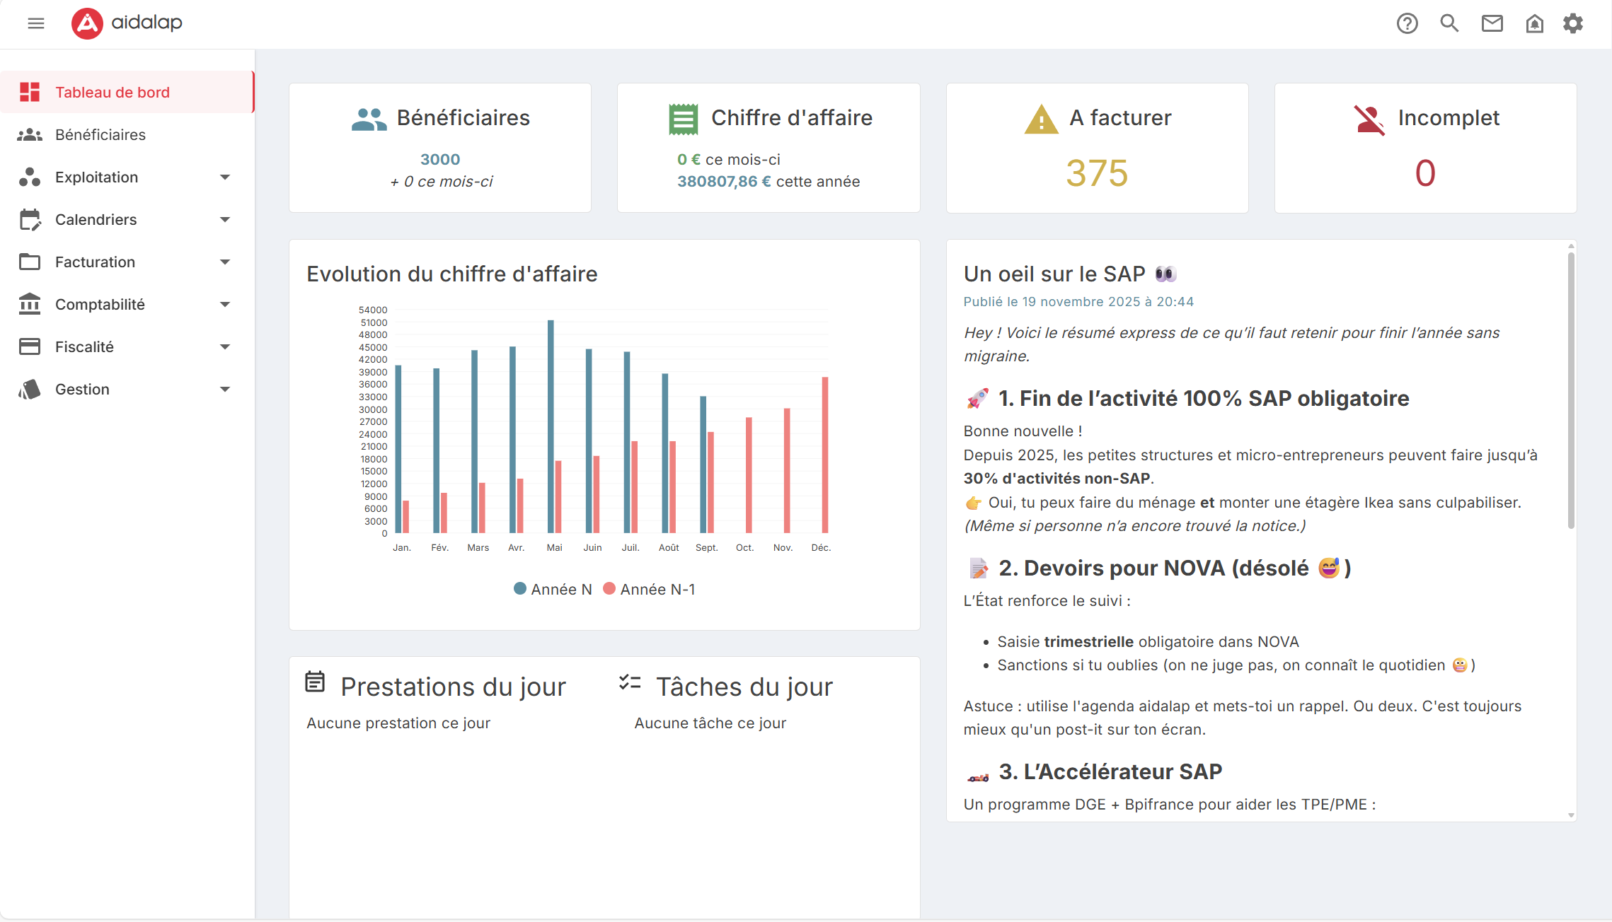The width and height of the screenshot is (1612, 922).
Task: Expand the Facturation section arrow
Action: pyautogui.click(x=225, y=262)
